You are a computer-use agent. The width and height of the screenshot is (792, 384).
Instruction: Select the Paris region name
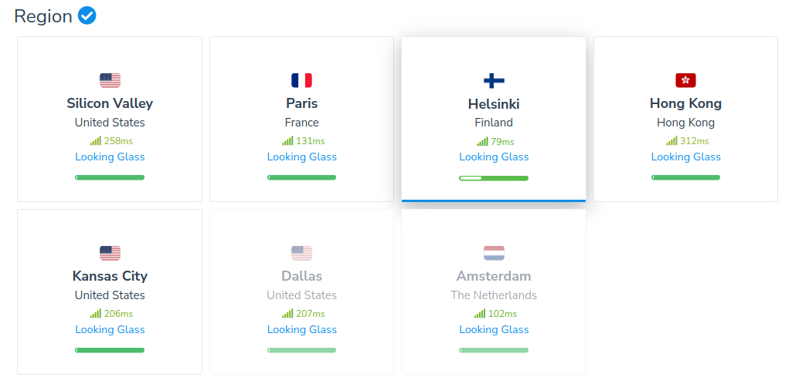tap(301, 103)
